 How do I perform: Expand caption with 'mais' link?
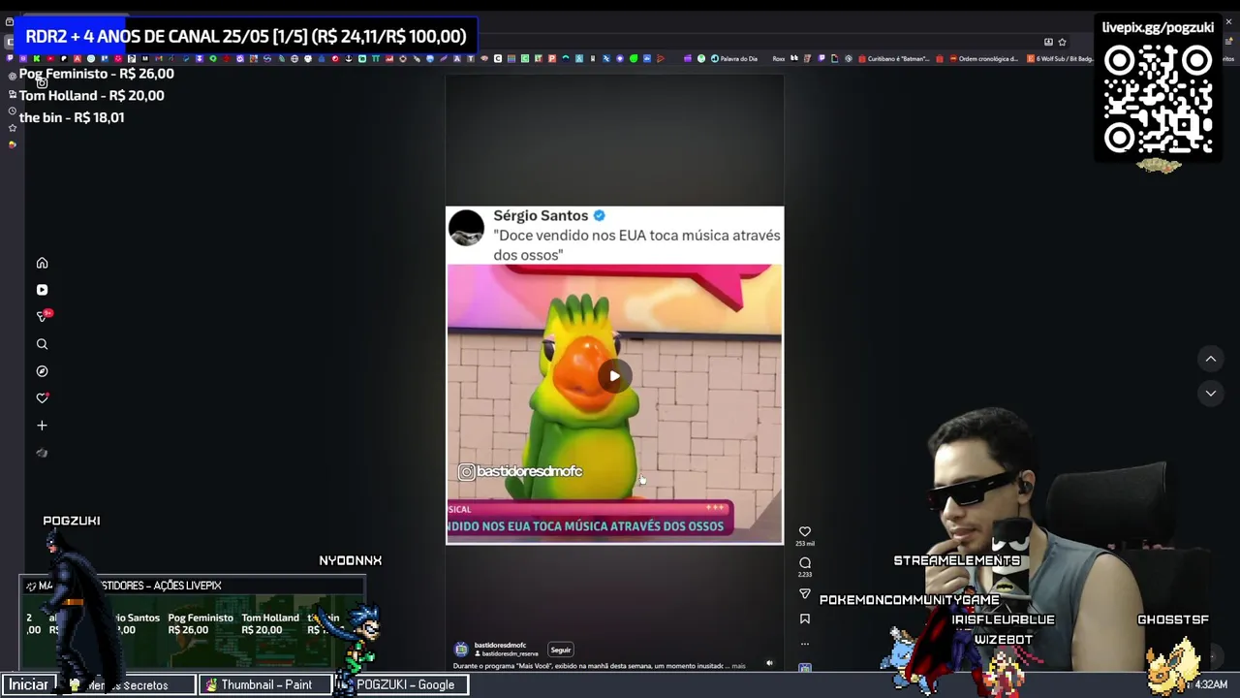tap(738, 666)
